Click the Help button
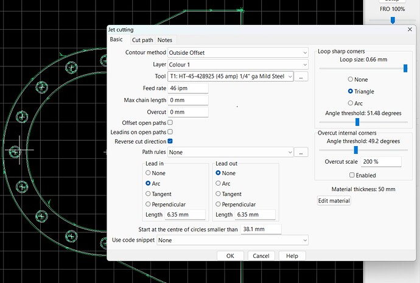Screen dimensions: 420x283 (292, 256)
